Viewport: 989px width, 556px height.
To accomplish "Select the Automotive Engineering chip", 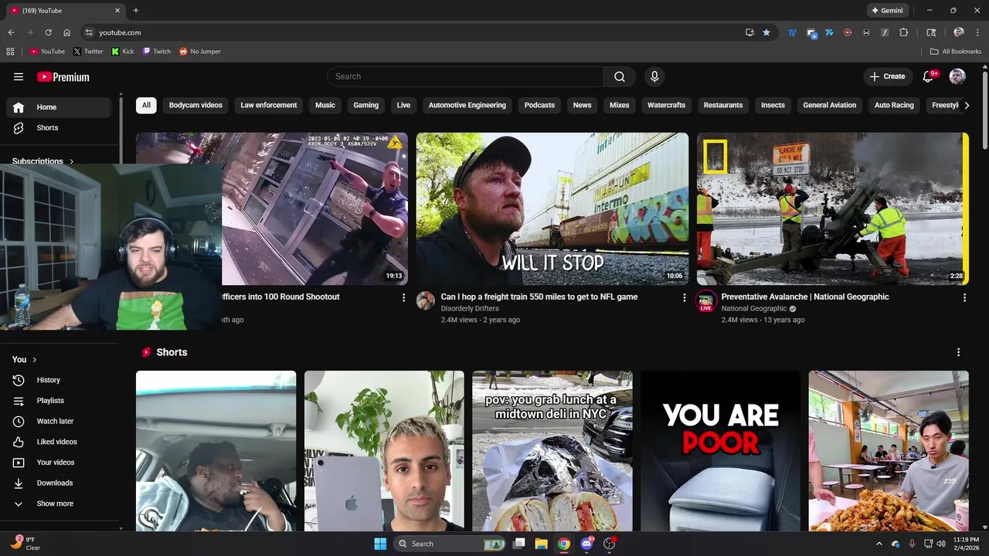I will click(467, 105).
